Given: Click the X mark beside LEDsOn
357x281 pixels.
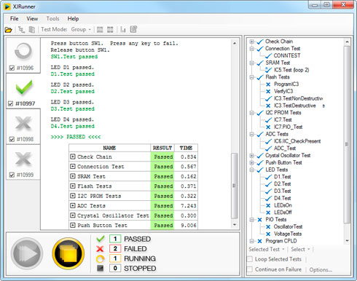Looking at the screenshot, I should tap(268, 205).
